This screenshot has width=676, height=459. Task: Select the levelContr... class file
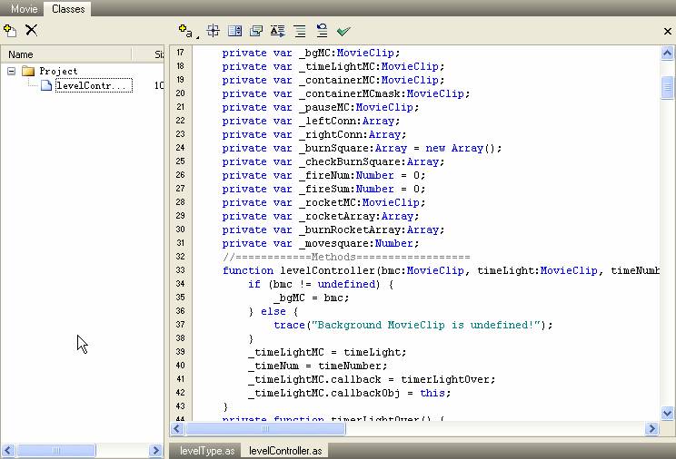point(94,85)
